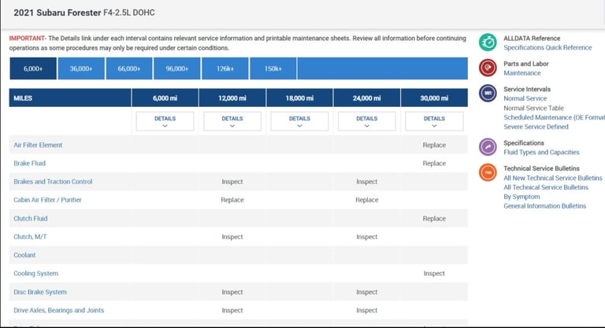Click the orange Technical Service Bulletins icon
This screenshot has width=605, height=328.
click(x=488, y=172)
